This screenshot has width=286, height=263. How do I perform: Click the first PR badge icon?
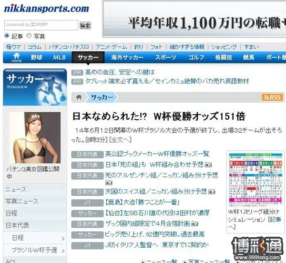77,73
